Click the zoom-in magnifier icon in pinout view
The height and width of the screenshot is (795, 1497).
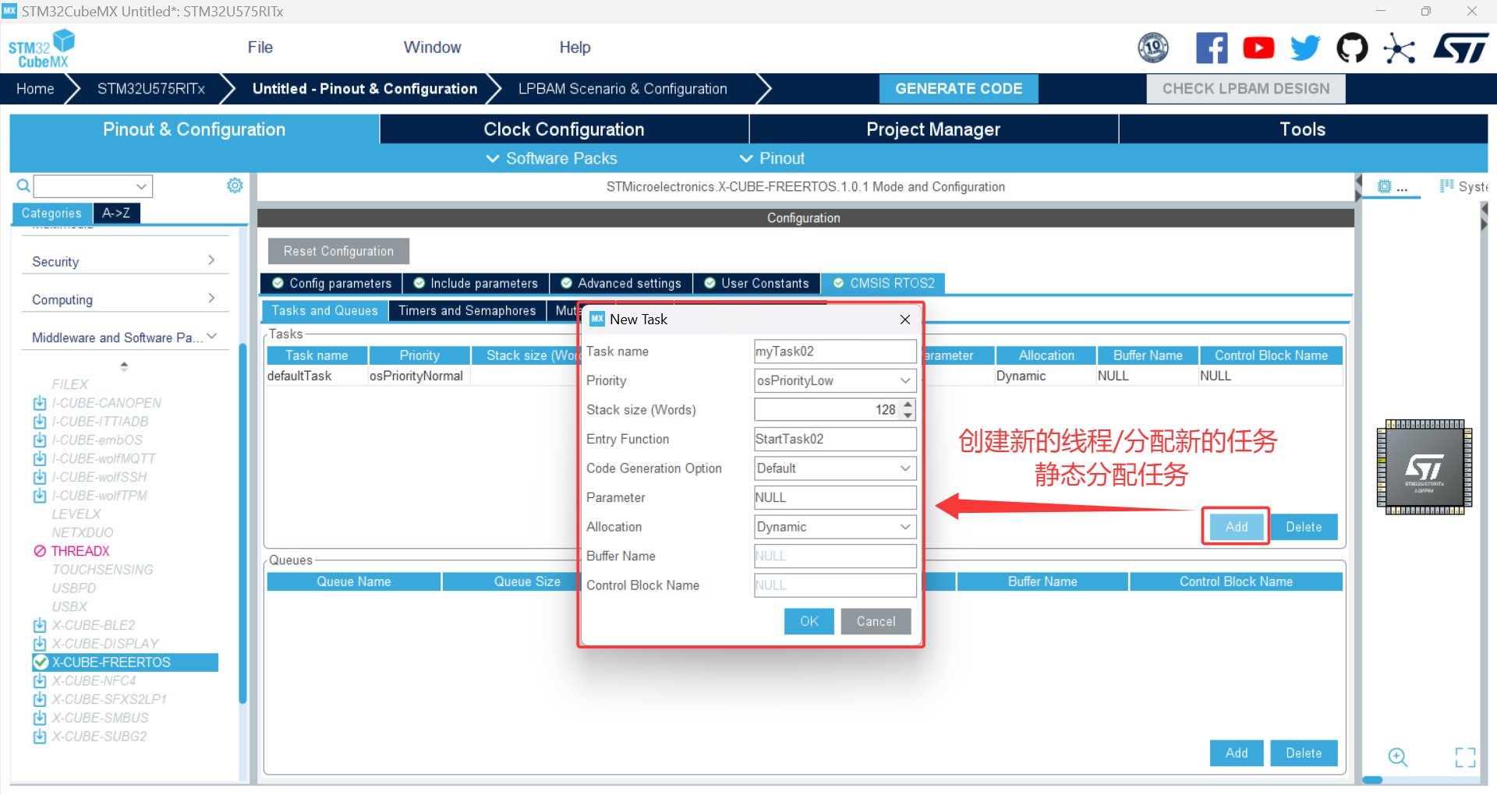[1398, 757]
